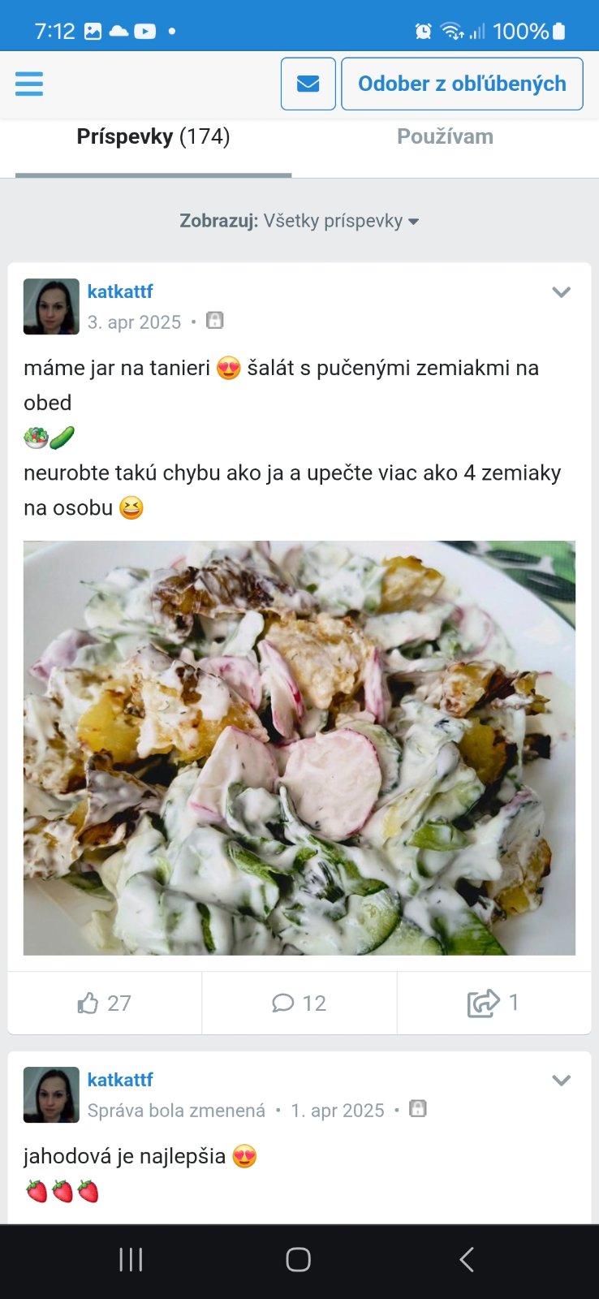Tap the Android back navigation button
This screenshot has width=599, height=1299.
click(x=467, y=1260)
